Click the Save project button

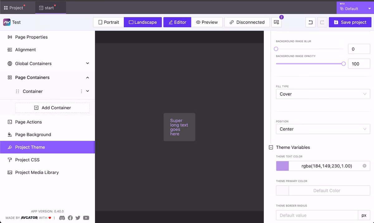(x=350, y=22)
